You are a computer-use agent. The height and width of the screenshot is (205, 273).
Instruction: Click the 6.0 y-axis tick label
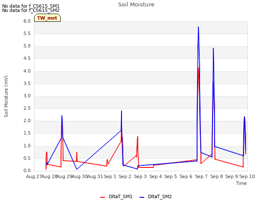pyautogui.click(x=27, y=21)
